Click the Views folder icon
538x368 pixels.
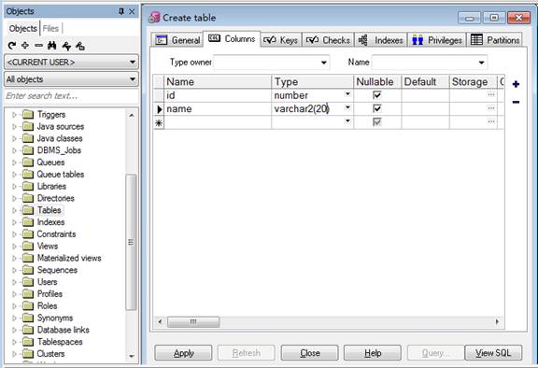(28, 246)
